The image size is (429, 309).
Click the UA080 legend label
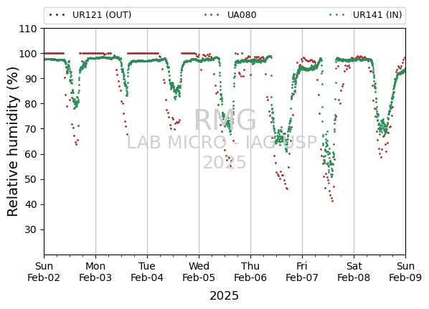pyautogui.click(x=242, y=15)
